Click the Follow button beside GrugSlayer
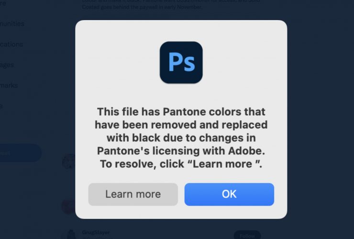The height and width of the screenshot is (239, 354). 247,235
